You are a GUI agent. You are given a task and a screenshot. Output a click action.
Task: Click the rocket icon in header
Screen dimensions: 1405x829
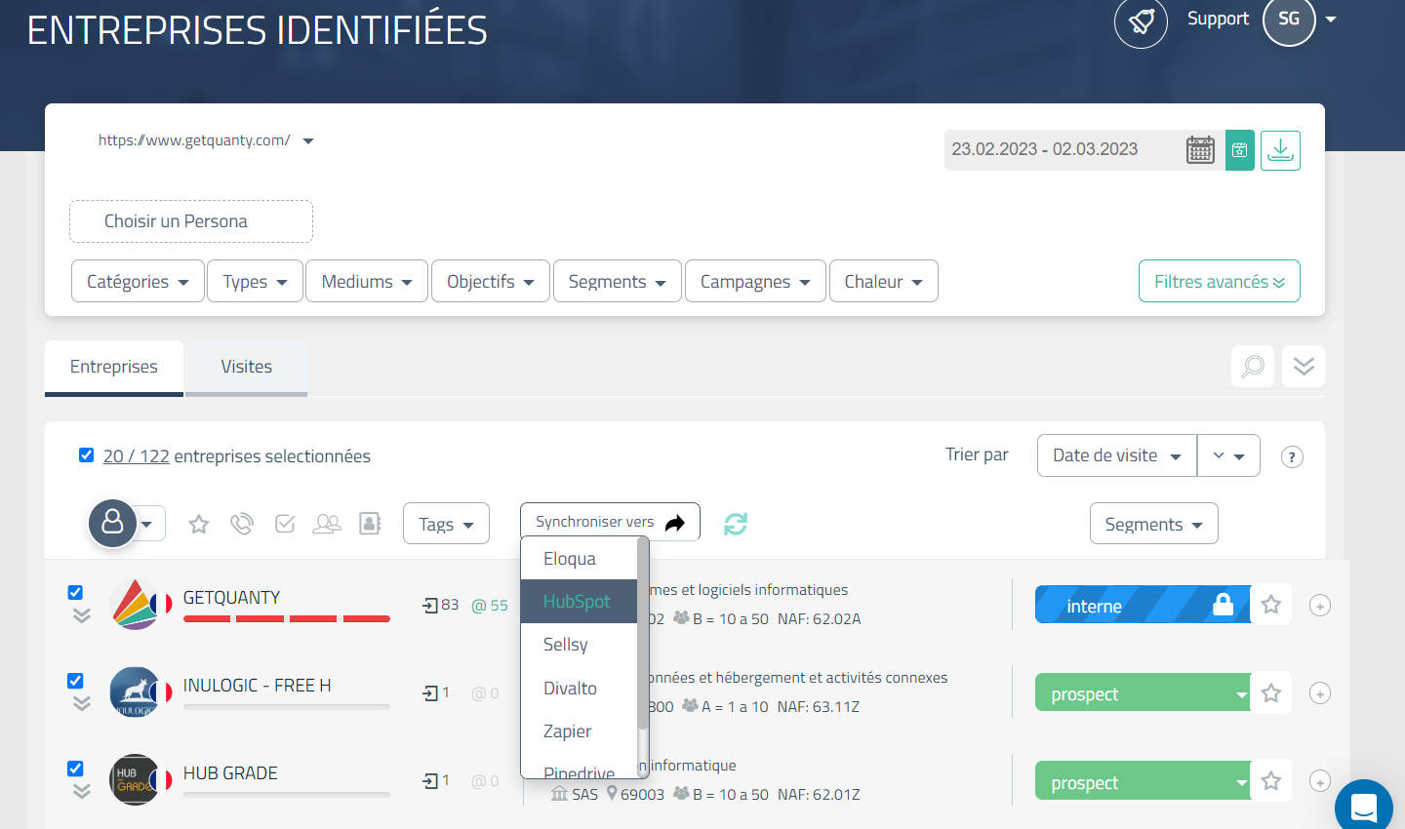(1141, 21)
